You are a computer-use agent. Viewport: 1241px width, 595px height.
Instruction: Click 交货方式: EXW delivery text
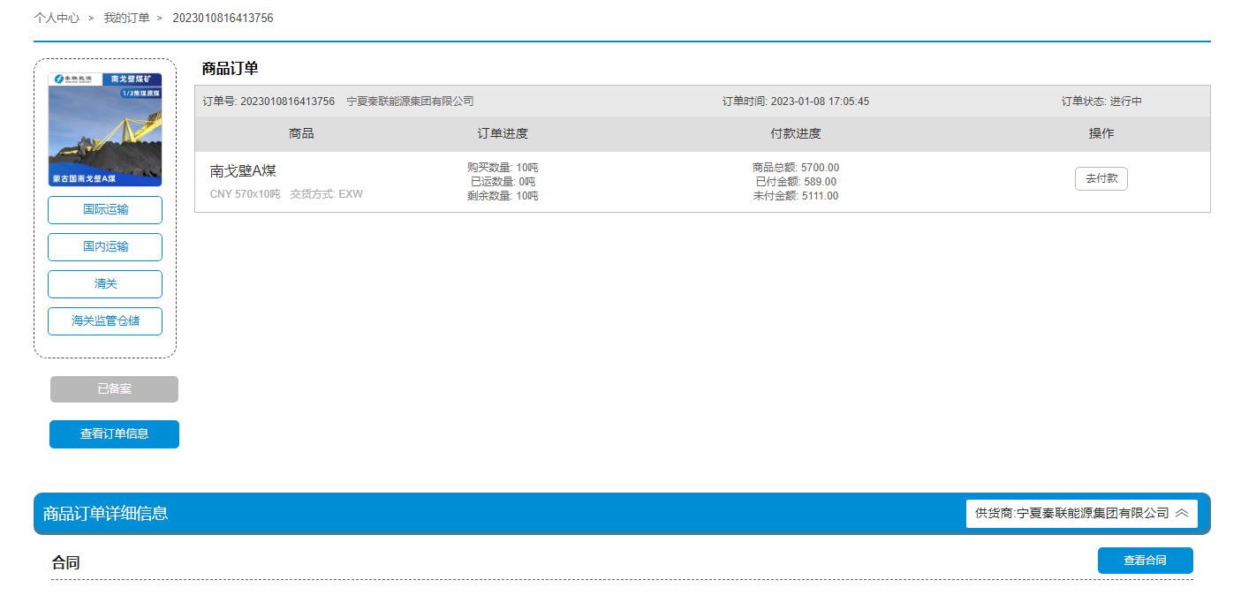(x=327, y=194)
